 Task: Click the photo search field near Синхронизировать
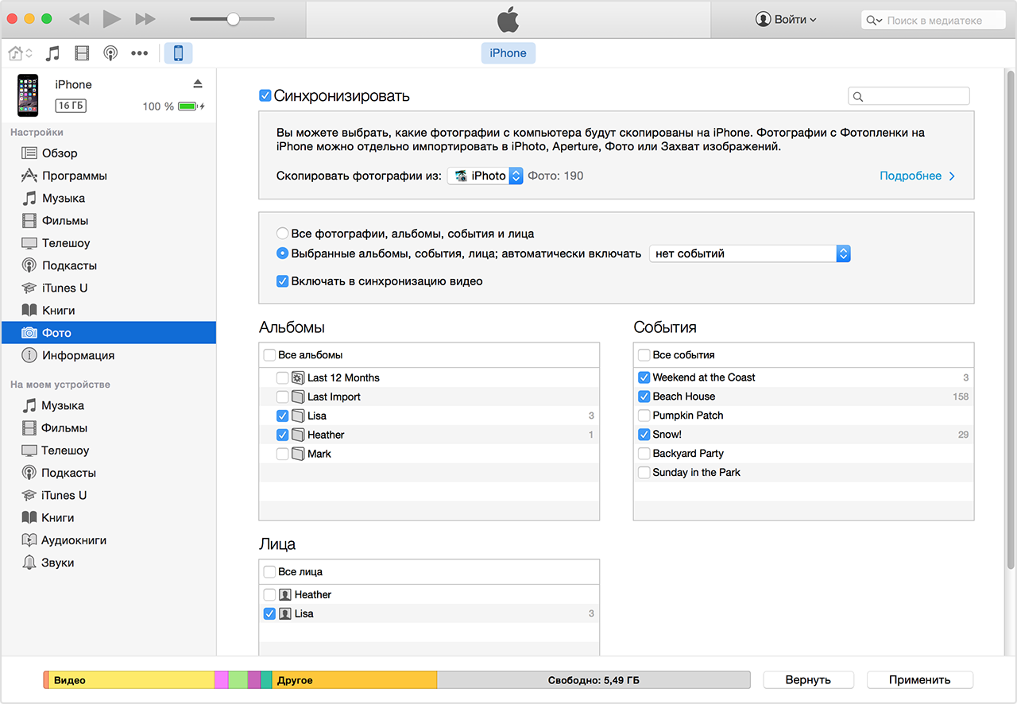point(909,96)
